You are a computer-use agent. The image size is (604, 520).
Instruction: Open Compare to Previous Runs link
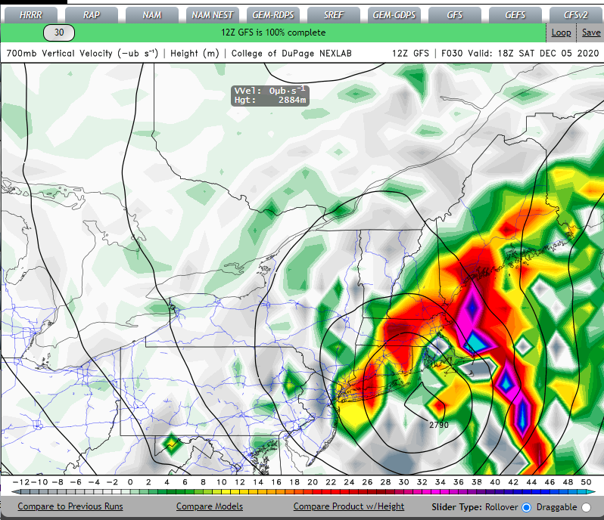pyautogui.click(x=70, y=506)
